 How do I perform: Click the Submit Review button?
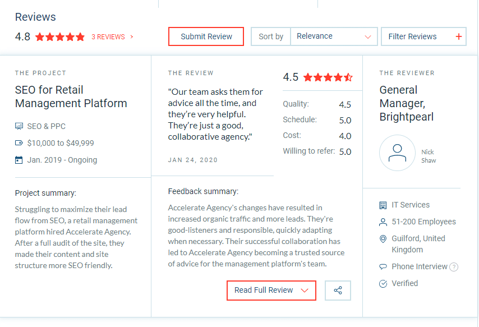[x=206, y=36]
